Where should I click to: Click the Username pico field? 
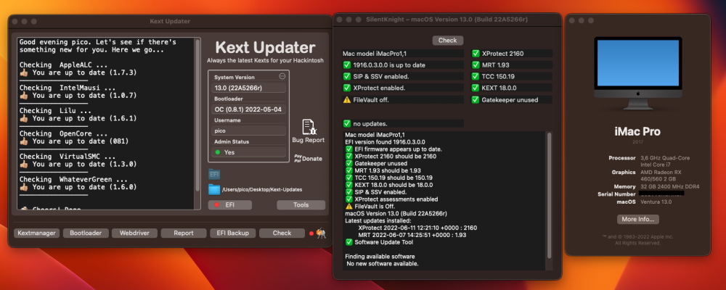(250, 131)
